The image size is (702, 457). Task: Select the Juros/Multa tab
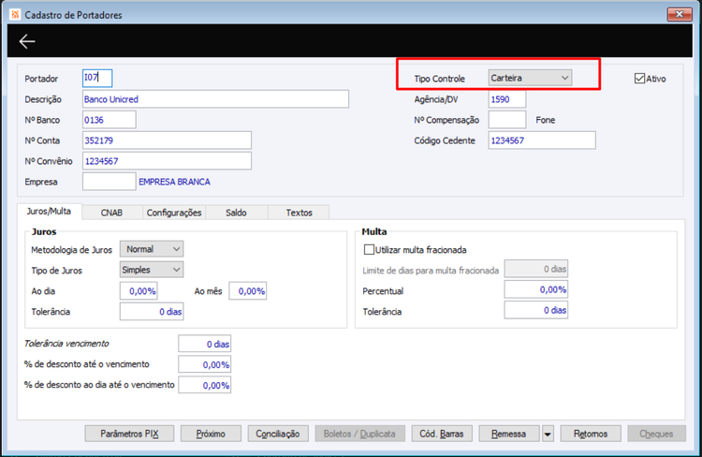[x=49, y=212]
